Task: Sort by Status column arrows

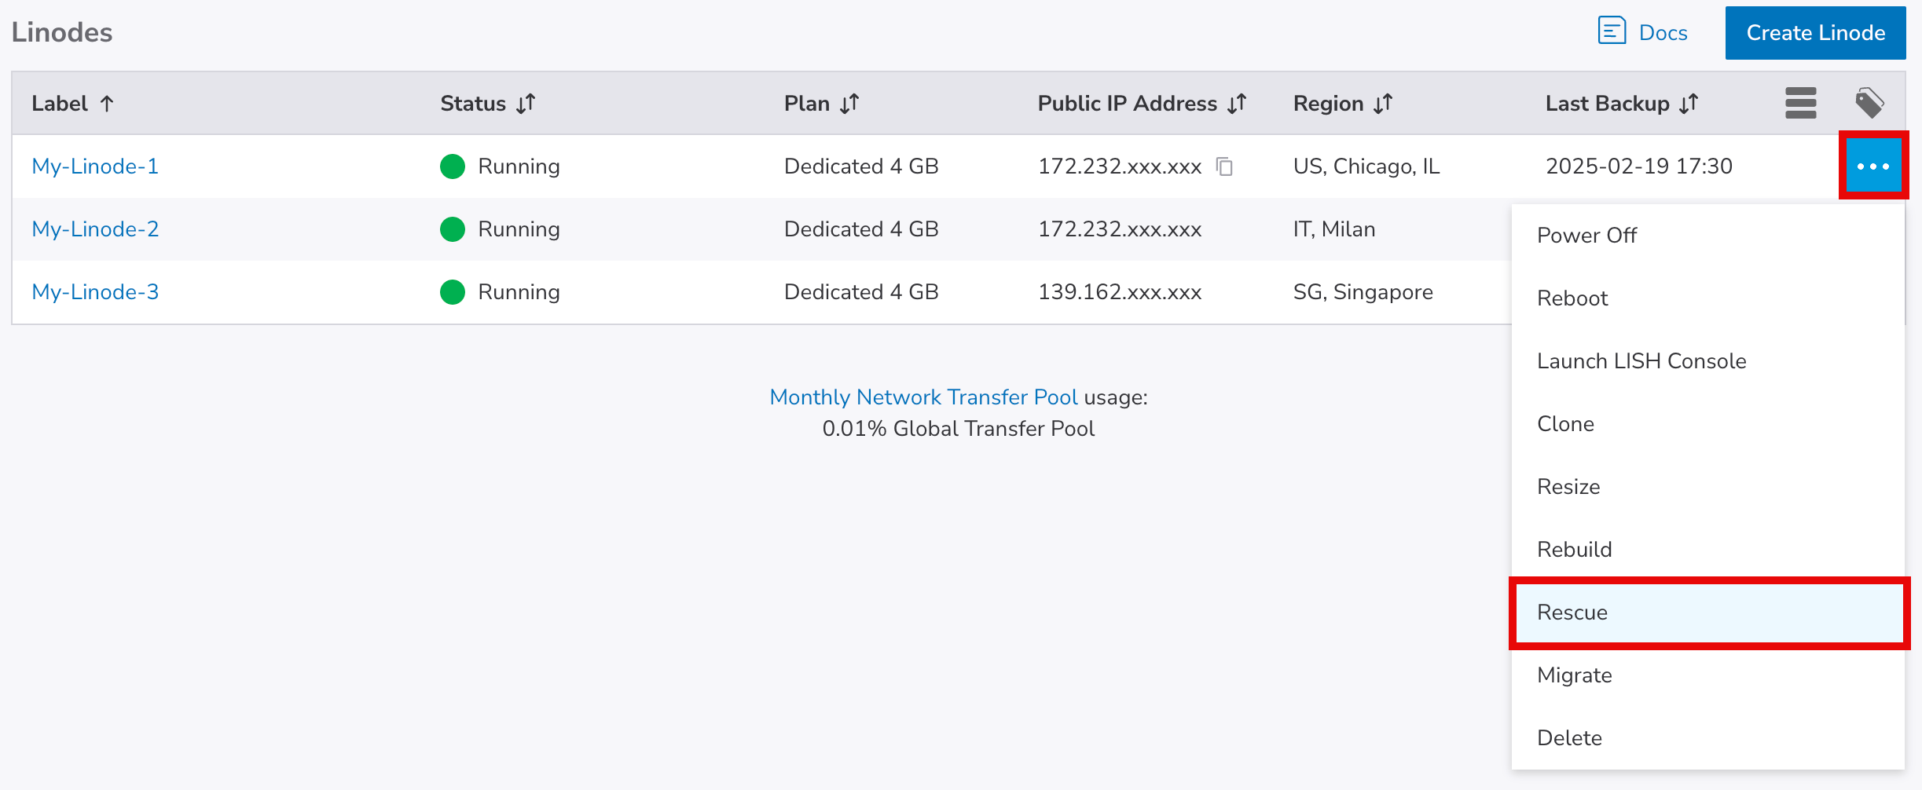Action: tap(526, 104)
